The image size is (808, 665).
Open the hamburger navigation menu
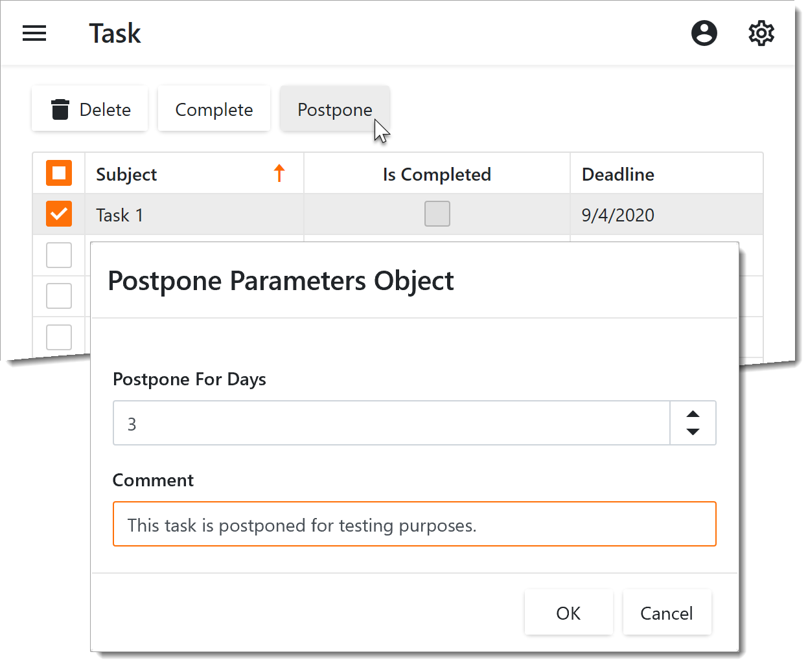[34, 33]
